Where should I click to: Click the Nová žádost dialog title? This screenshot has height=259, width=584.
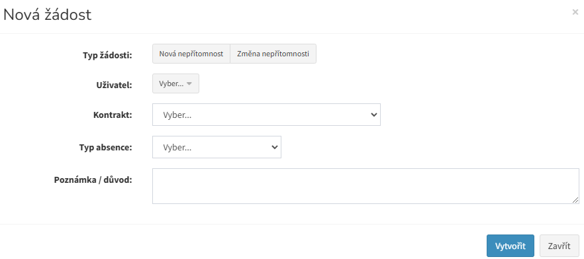pyautogui.click(x=47, y=15)
